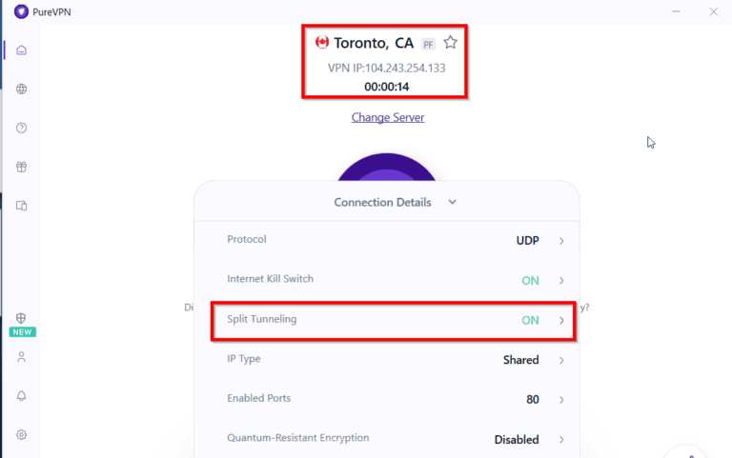Expand the Protocol UDP row arrow
Image resolution: width=732 pixels, height=458 pixels.
click(561, 241)
